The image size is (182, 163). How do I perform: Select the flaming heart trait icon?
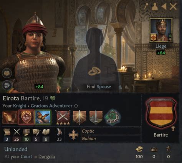pyautogui.click(x=26, y=117)
